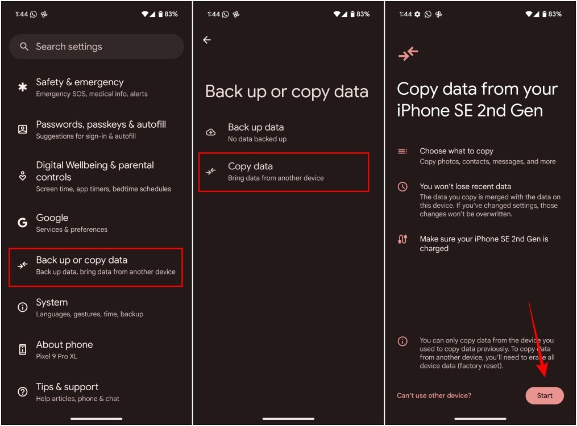Tap the Choose what to copy list icon
This screenshot has height=426, width=577.
point(402,151)
